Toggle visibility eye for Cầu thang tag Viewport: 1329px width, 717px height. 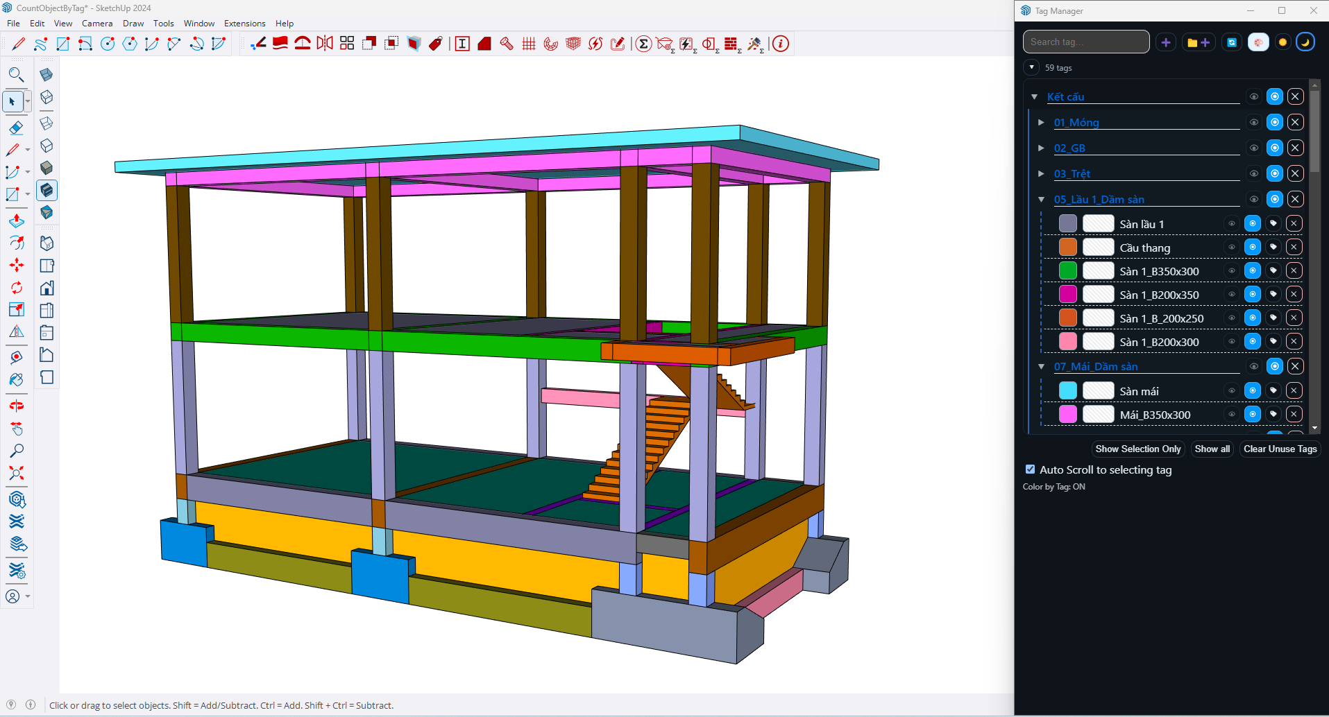pos(1232,248)
